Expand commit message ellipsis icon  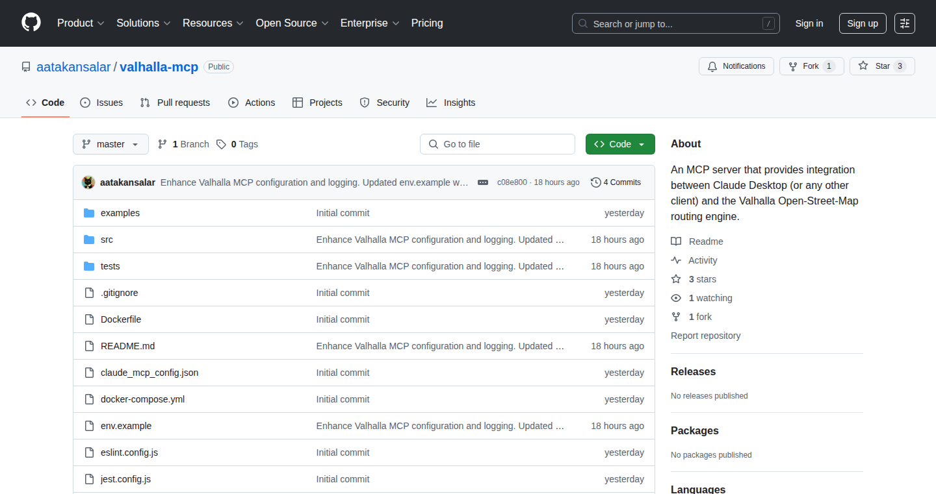click(483, 182)
